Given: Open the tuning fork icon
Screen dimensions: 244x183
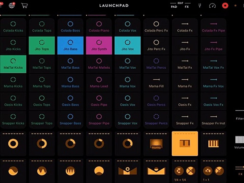Looking at the screenshot, I should (x=200, y=6).
